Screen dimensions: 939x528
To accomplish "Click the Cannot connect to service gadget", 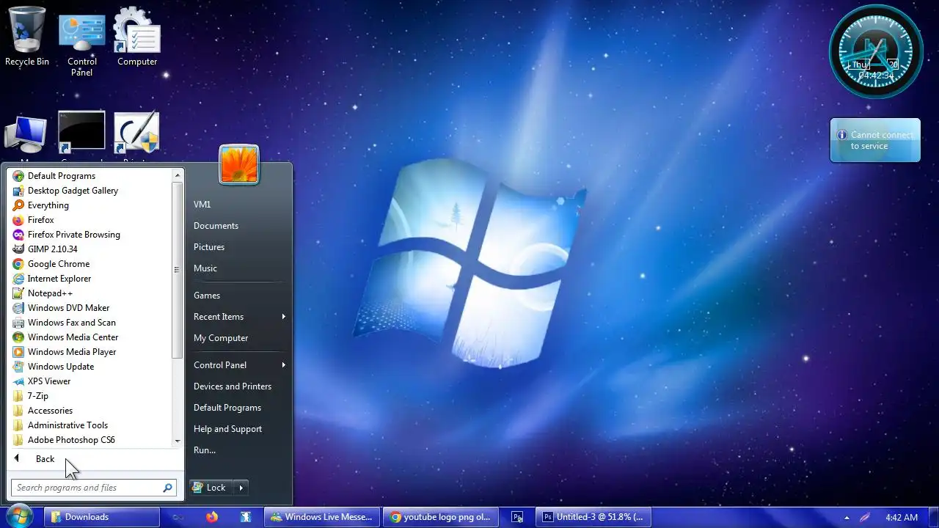I will (875, 140).
